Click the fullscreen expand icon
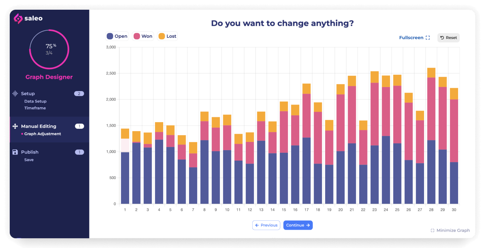Image resolution: width=485 pixels, height=248 pixels. click(428, 38)
